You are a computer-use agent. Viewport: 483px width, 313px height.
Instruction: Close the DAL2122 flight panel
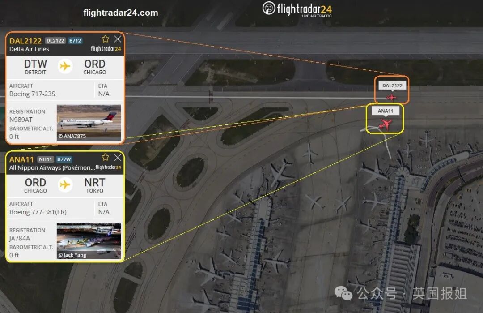point(118,39)
